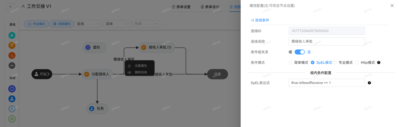Click the green plus circle icon
The width and height of the screenshot is (399, 127).
12,119
